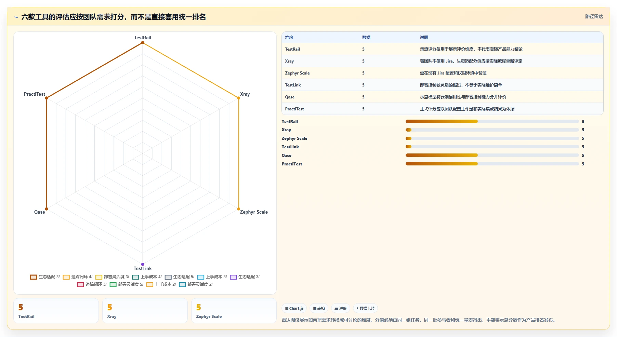Click the Xray progress bar

492,130
